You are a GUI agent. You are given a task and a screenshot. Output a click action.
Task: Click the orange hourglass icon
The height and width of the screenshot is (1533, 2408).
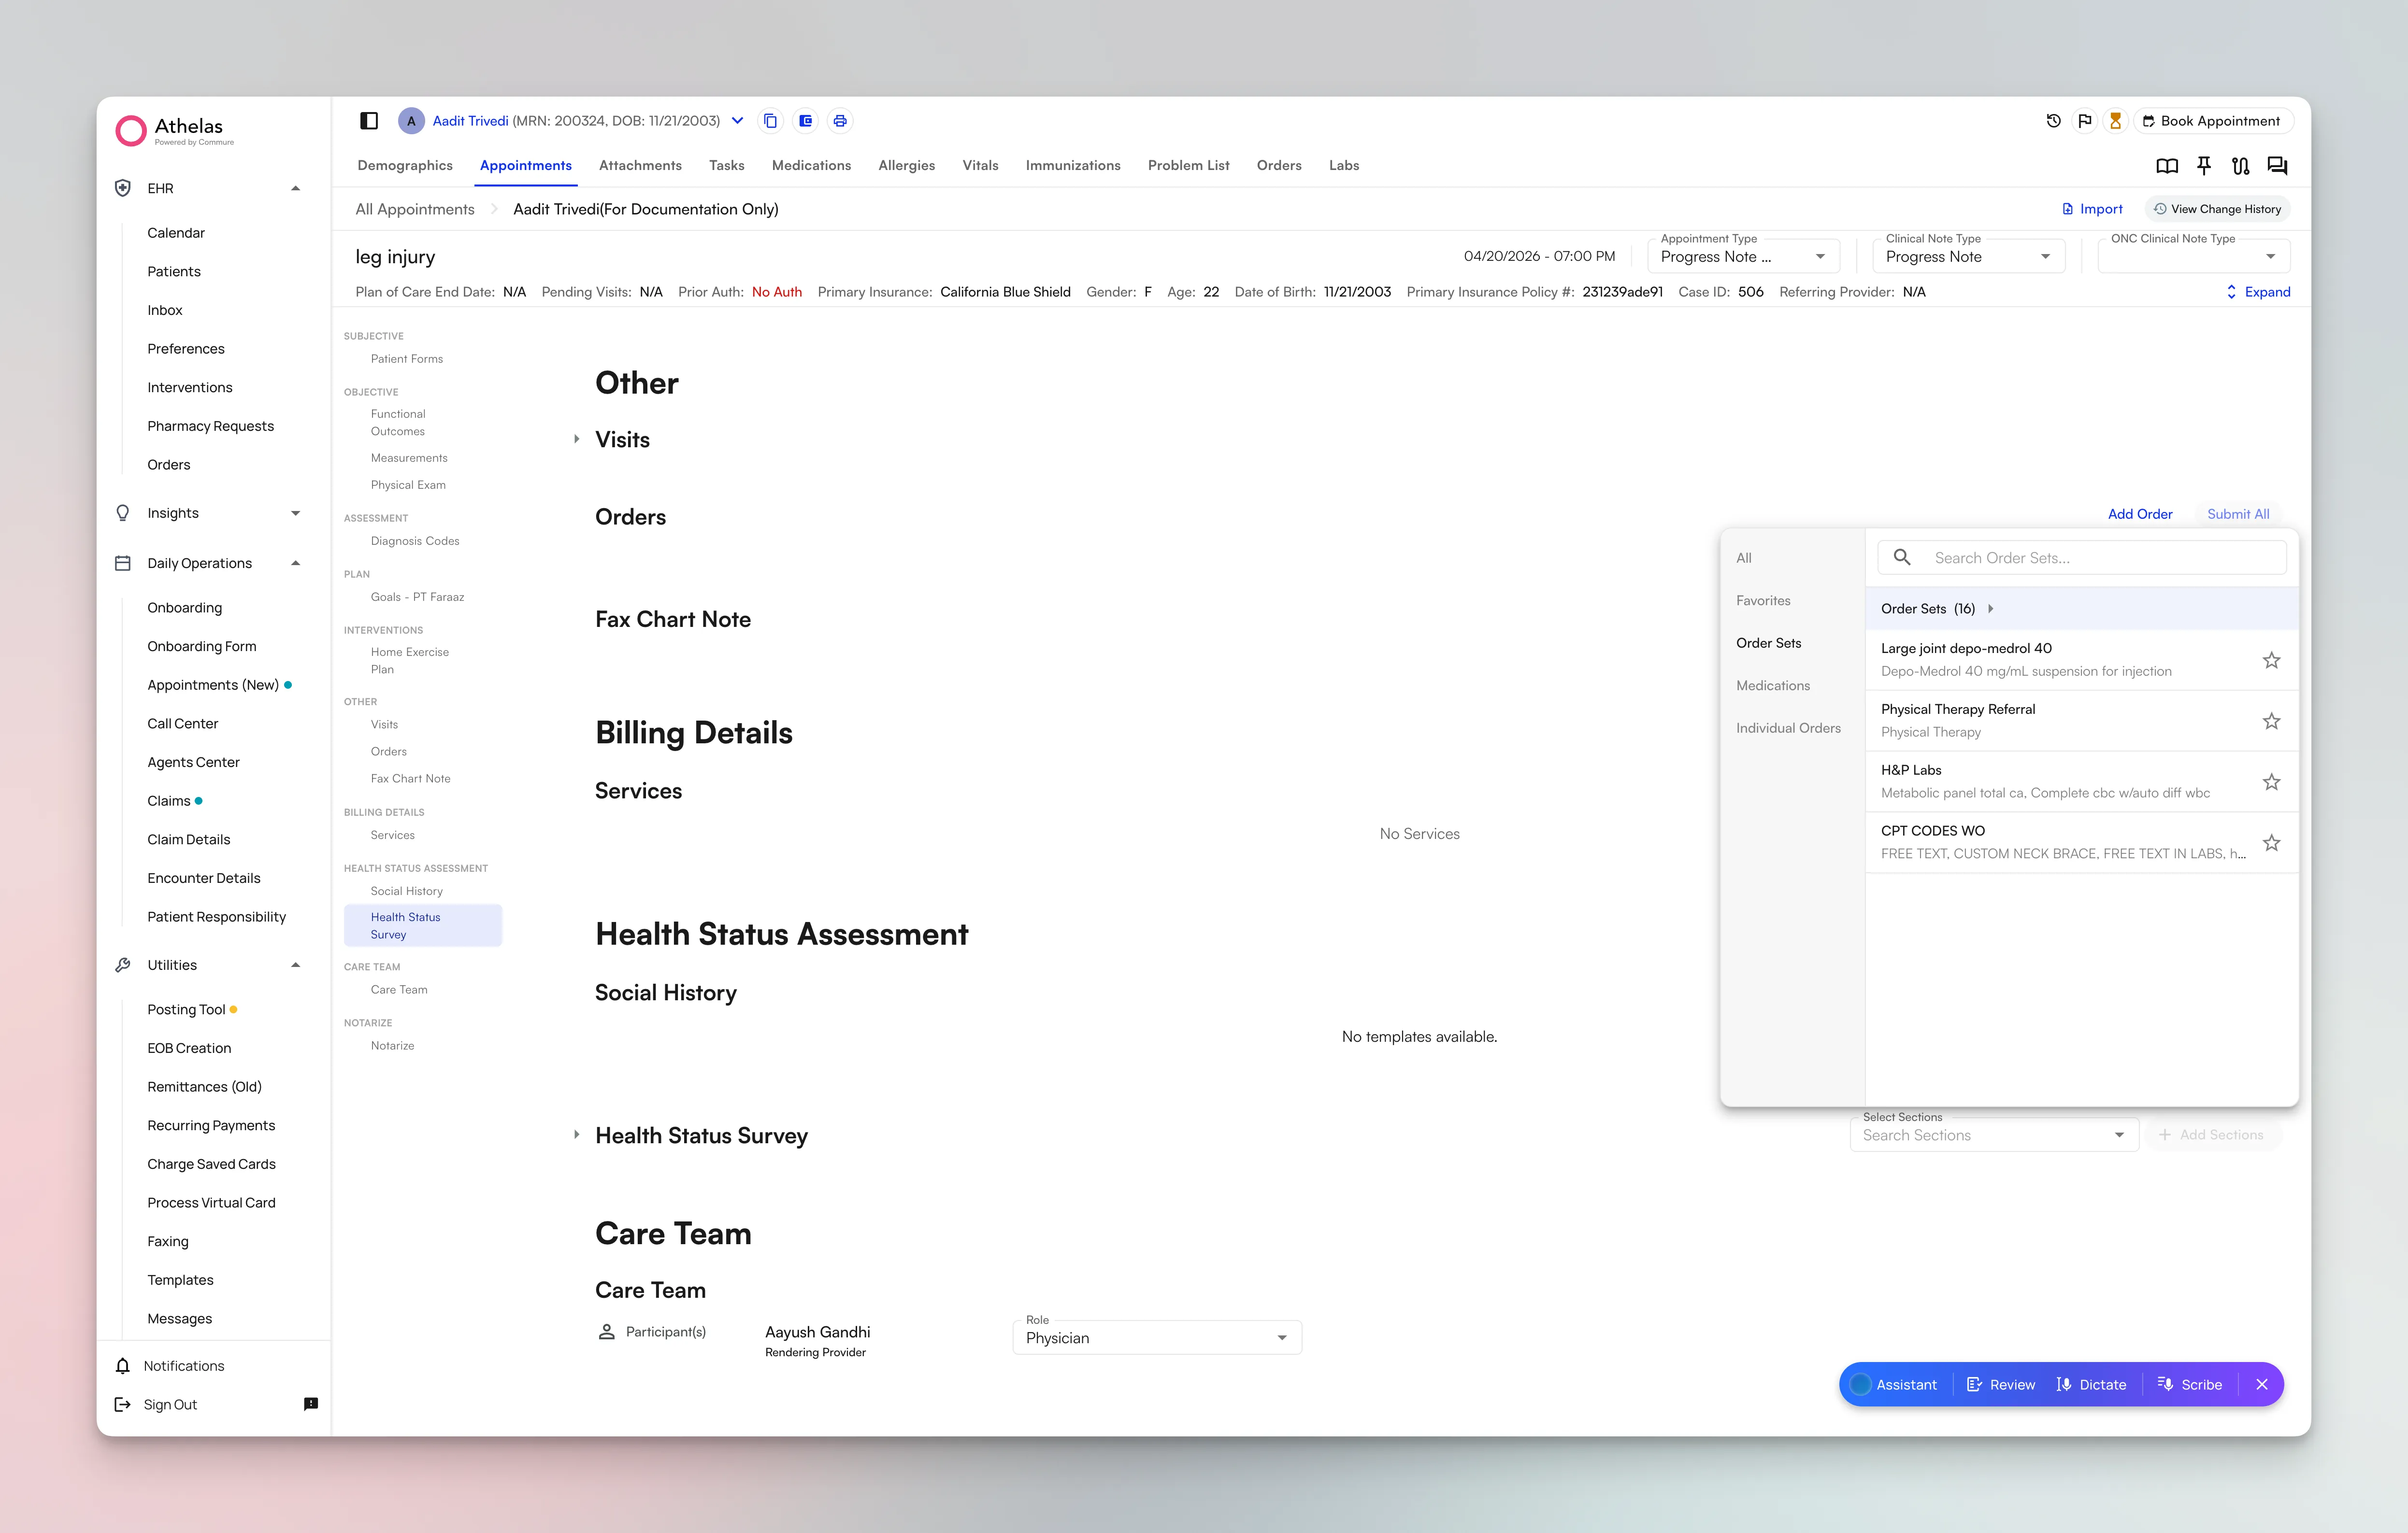(2115, 121)
